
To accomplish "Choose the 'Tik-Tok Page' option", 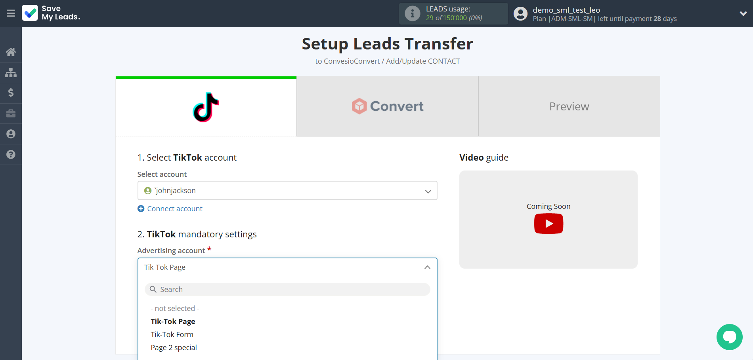I will point(173,321).
